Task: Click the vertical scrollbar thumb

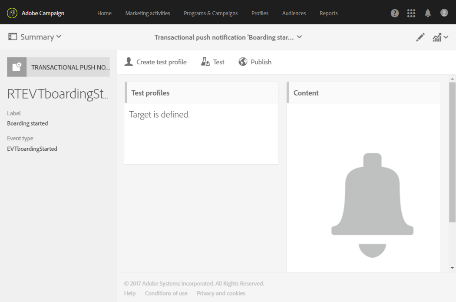Action: [452, 152]
